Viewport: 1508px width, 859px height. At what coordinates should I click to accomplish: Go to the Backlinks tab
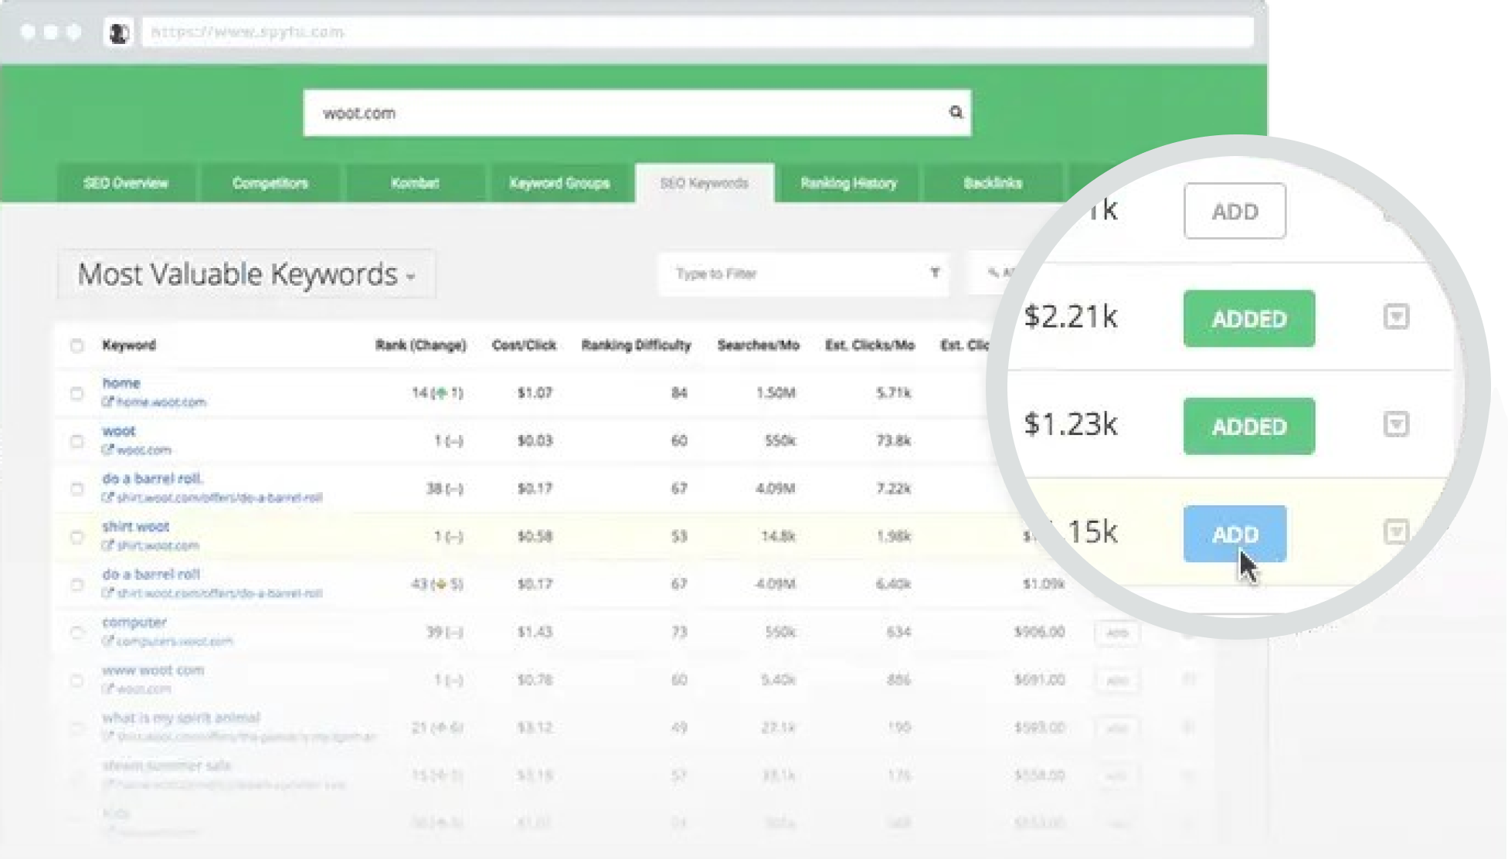(993, 183)
